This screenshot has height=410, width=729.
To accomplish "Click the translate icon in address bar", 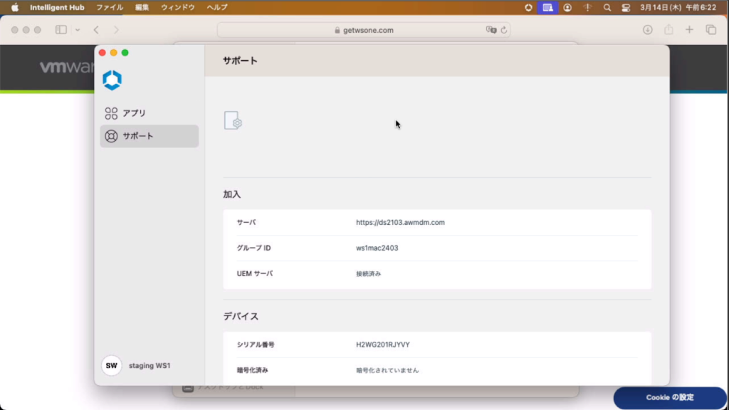I will [x=491, y=30].
